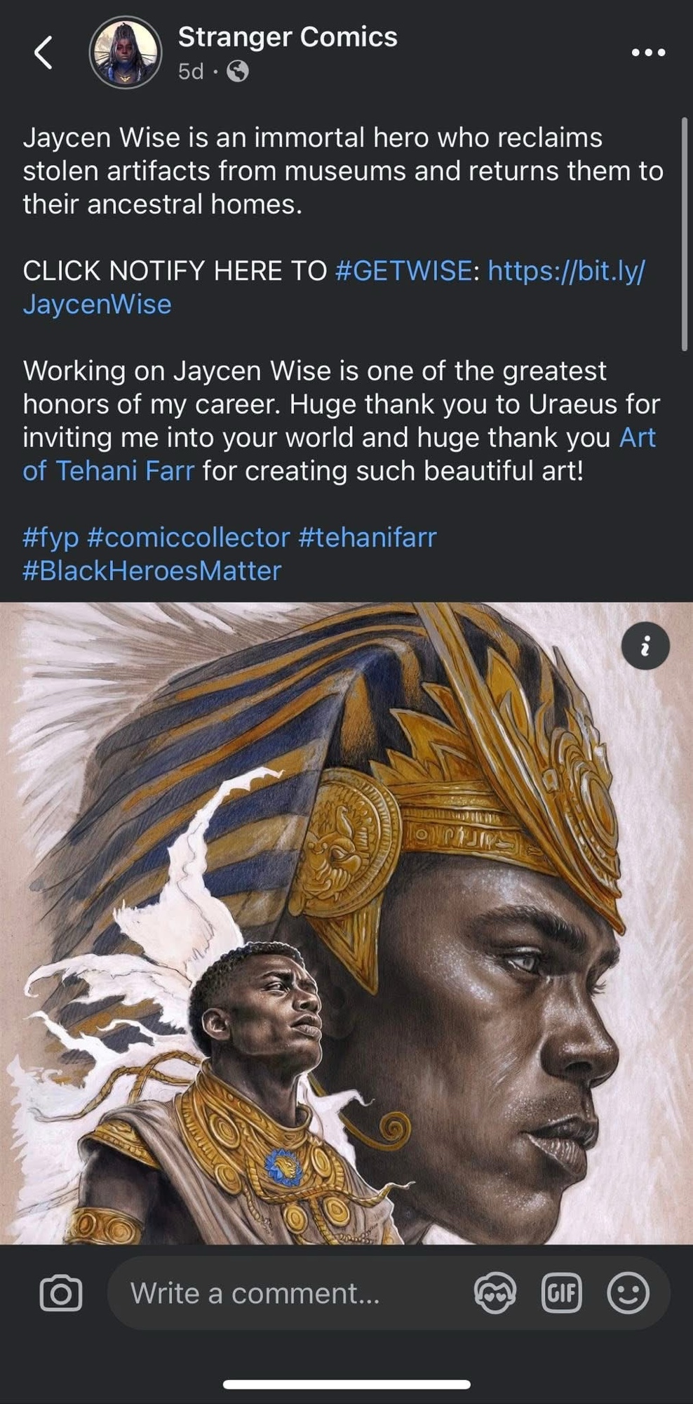Image resolution: width=693 pixels, height=1404 pixels.
Task: Open the three-dot more options menu
Action: coord(648,53)
